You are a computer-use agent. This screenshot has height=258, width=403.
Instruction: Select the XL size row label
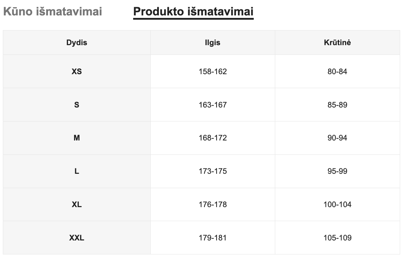click(x=77, y=205)
